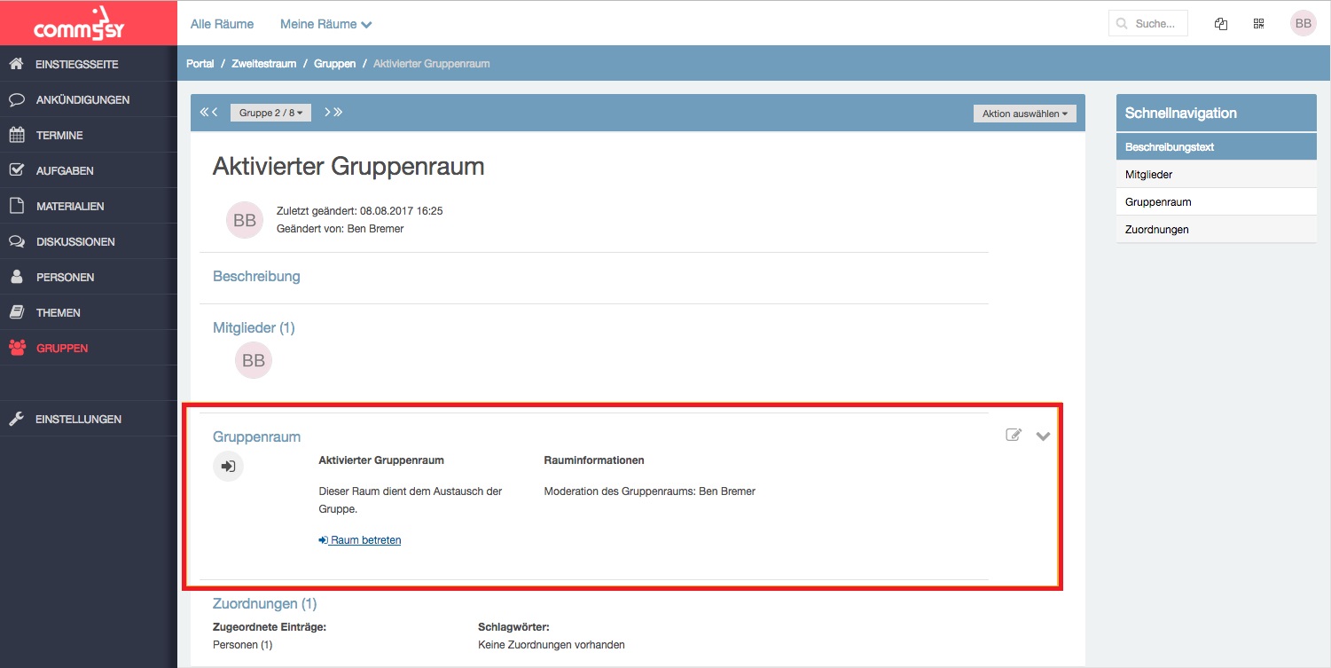Jump to first group with double-left arrow

(x=204, y=112)
